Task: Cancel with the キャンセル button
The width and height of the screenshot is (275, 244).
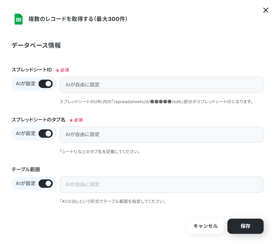Action: (206, 226)
